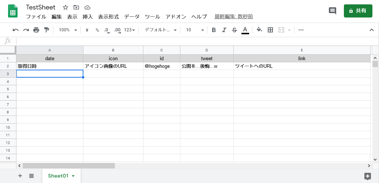Star the TestSheet document

coord(65,7)
